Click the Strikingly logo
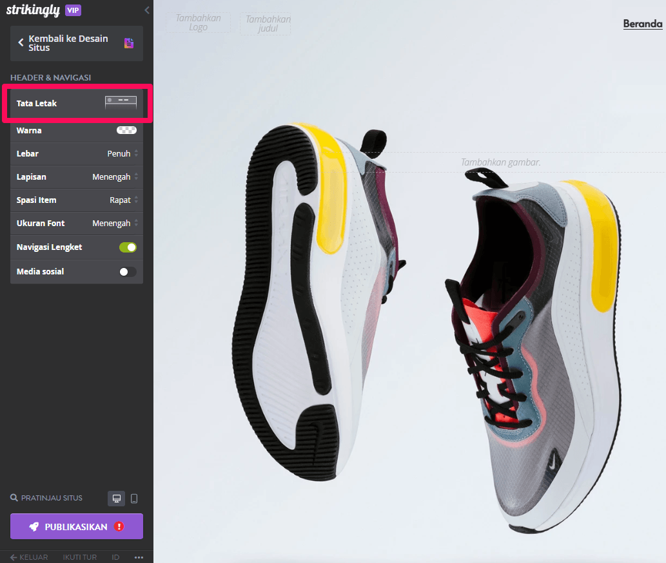The image size is (666, 563). tap(33, 10)
